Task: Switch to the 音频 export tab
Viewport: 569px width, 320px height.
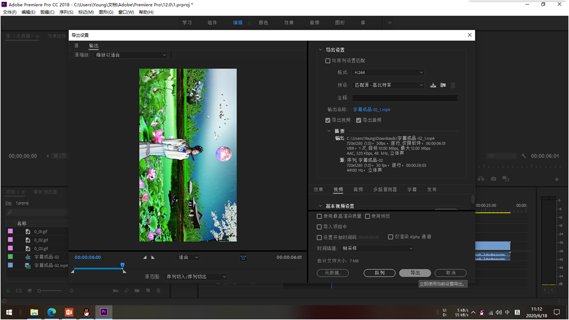Action: [358, 190]
